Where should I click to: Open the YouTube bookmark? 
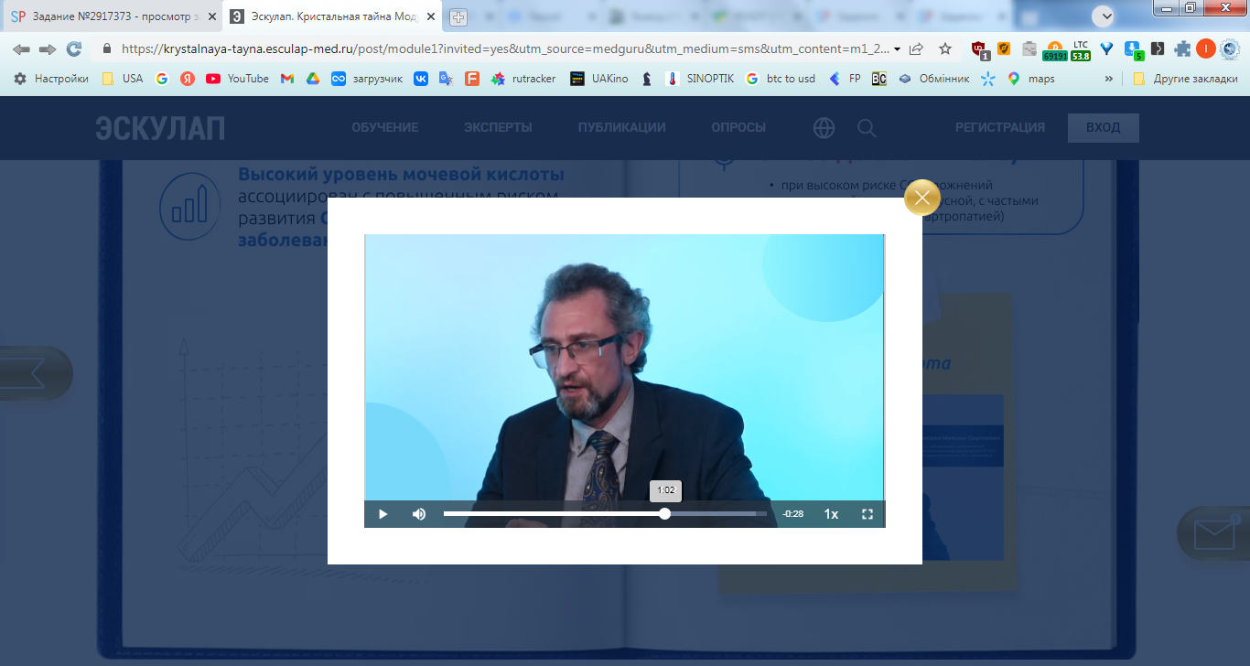point(237,79)
